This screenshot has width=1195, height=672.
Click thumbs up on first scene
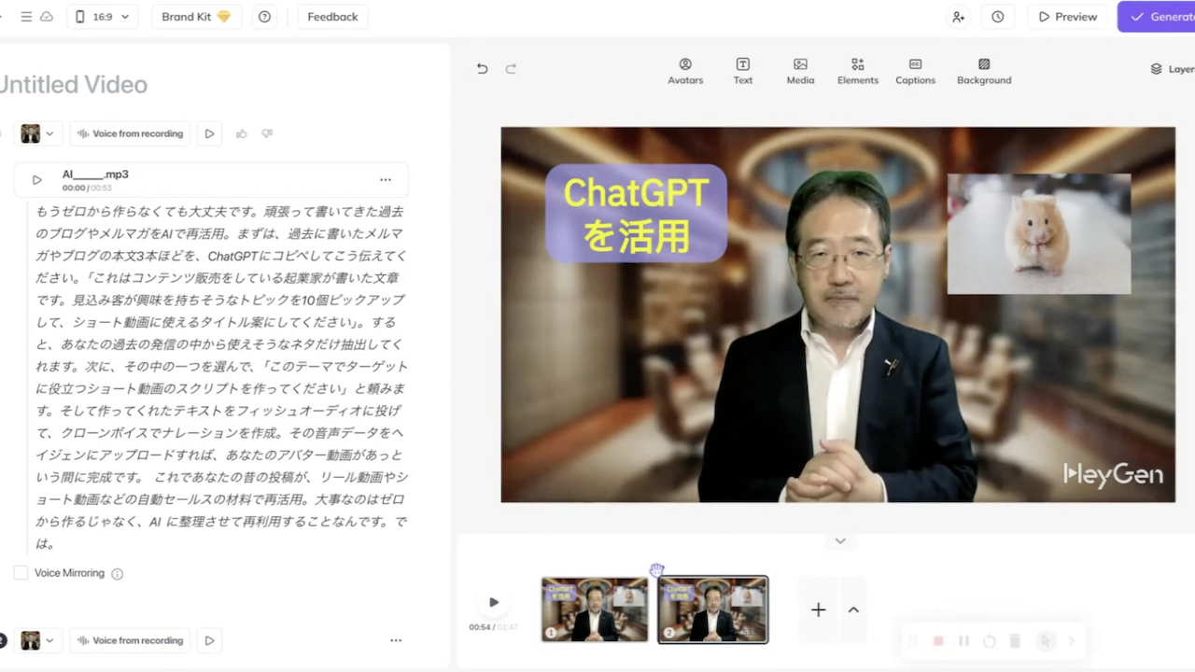pyautogui.click(x=241, y=133)
